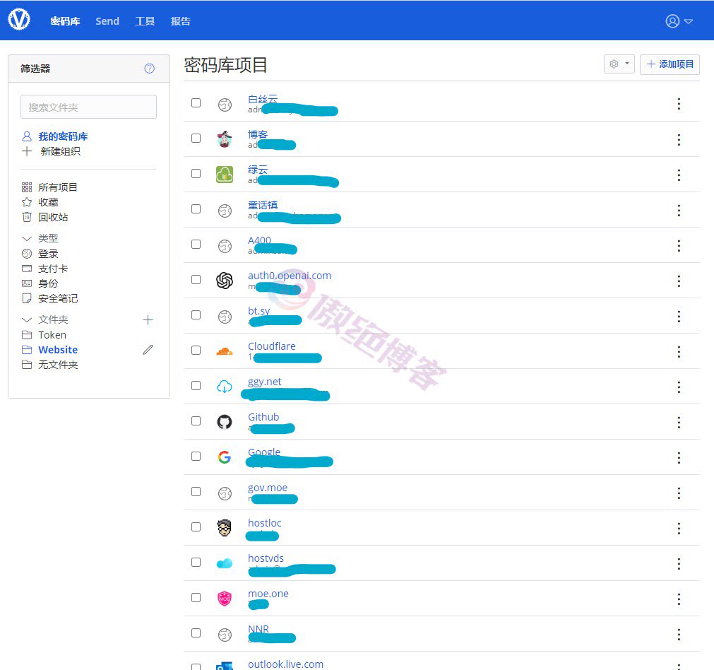Open options menu for 白丝云 row

click(x=679, y=104)
